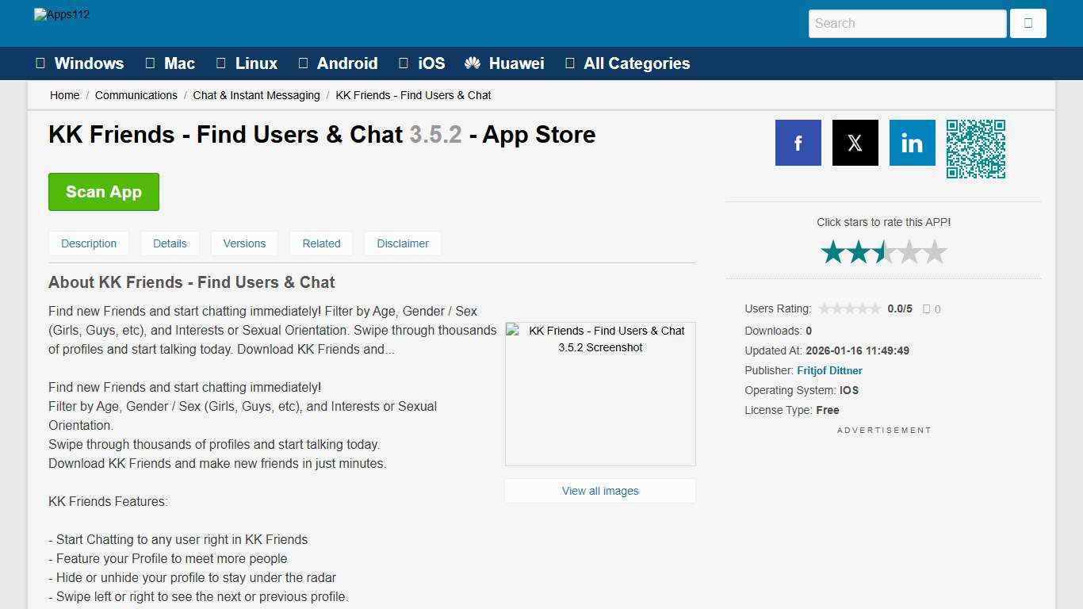Click the Scan App button
Screen dimensions: 1083x609
103,191
